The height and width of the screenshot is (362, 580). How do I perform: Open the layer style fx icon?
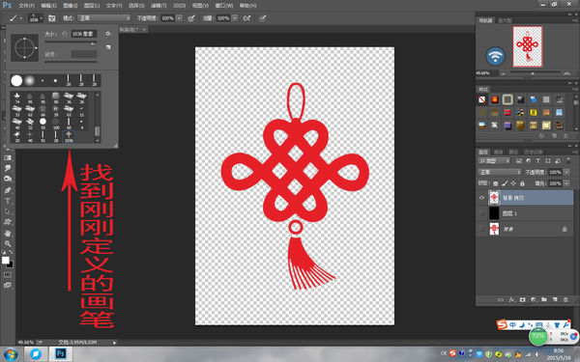[x=511, y=299]
